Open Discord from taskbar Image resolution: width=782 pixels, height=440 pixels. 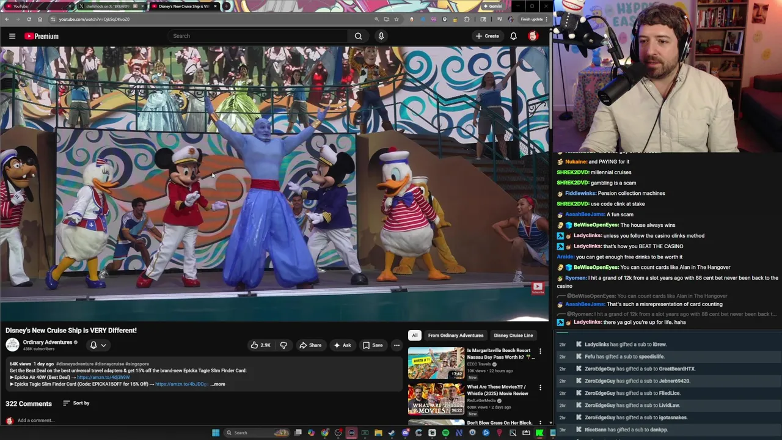(x=405, y=433)
